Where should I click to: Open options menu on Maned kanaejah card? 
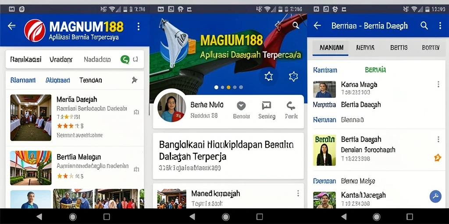coord(298,193)
